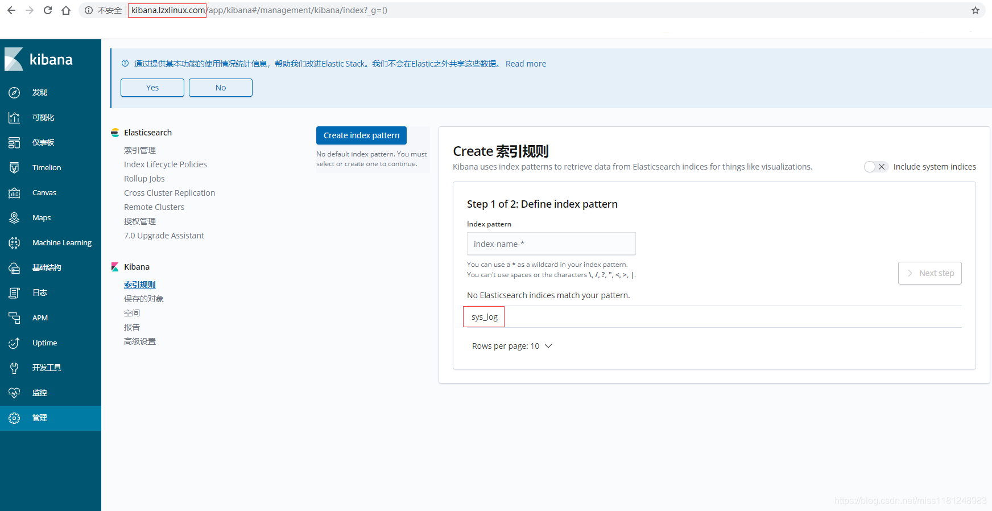
Task: Open 授权管理 link under Elasticsearch
Action: click(140, 221)
